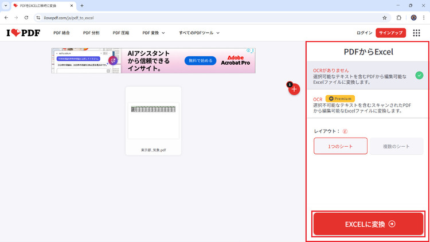Select the Premium OCR option

(x=367, y=104)
